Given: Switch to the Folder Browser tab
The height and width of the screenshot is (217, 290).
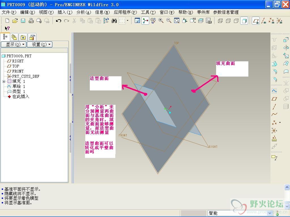Looking at the screenshot, I should 14,37.
